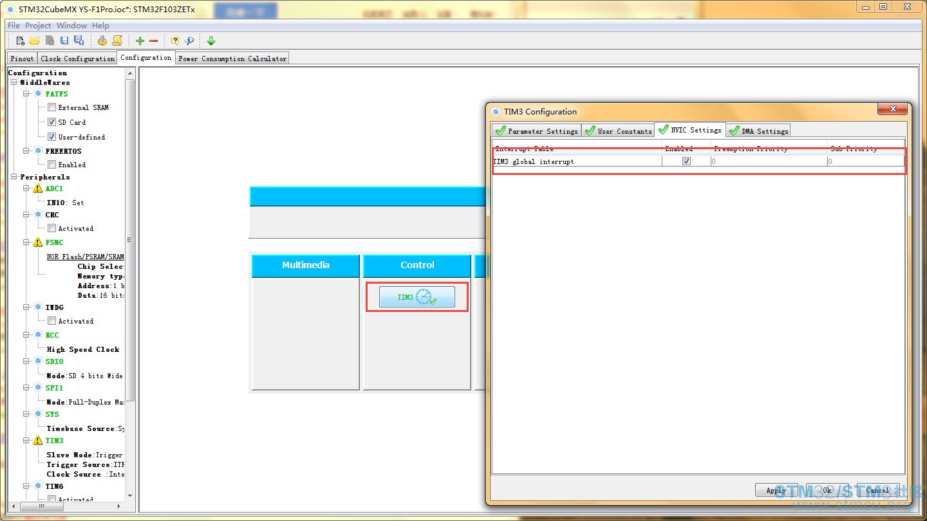Click the RCC cube icon in tree
The image size is (927, 521).
(x=38, y=335)
